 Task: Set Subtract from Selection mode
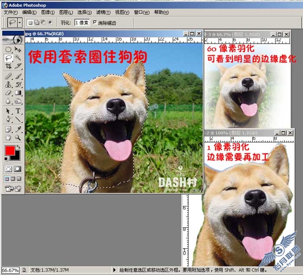tap(43, 22)
